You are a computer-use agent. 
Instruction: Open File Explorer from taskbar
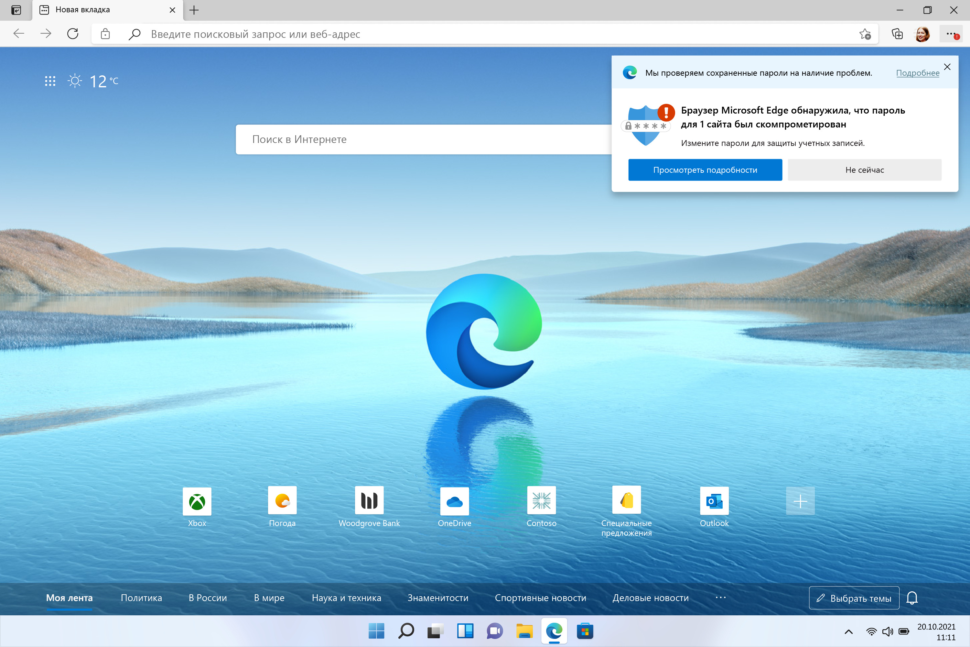[524, 631]
